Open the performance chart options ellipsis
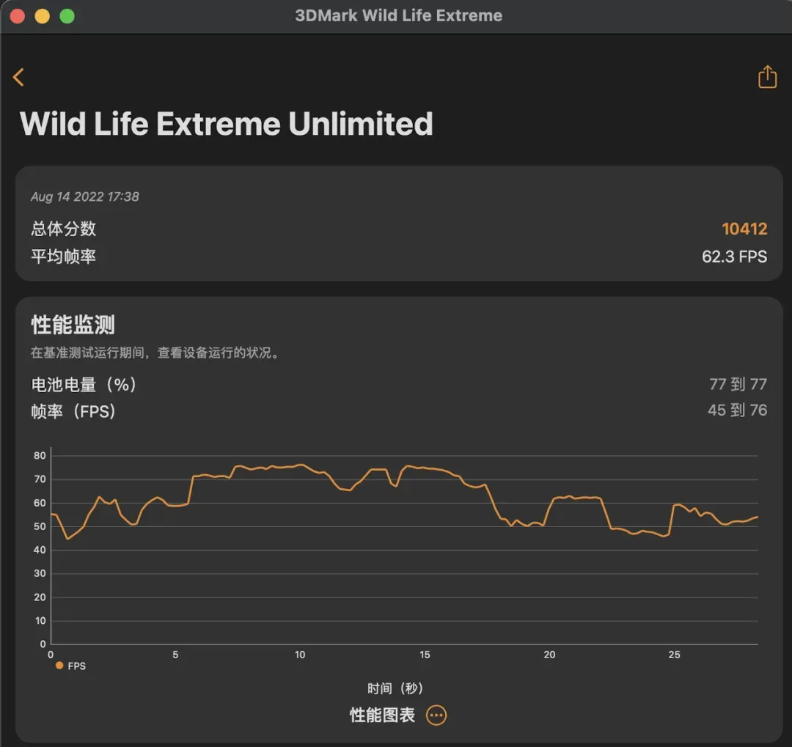 436,715
